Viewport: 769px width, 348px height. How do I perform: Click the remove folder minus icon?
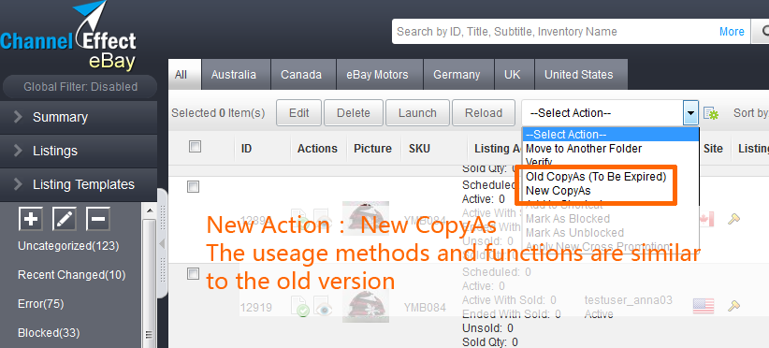click(x=98, y=219)
